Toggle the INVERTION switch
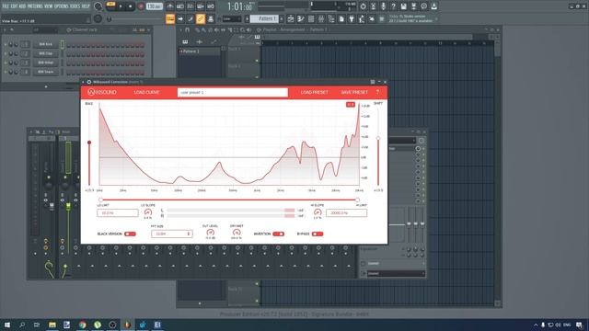This screenshot has width=589, height=331. [x=278, y=234]
